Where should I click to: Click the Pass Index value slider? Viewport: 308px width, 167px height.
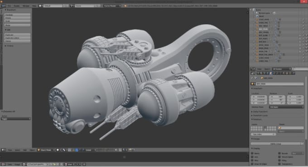263,135
